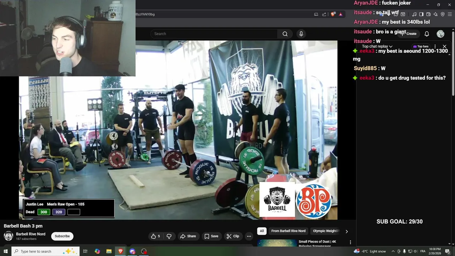Launch Copilot from taskbar
Screen dimensions: 455x256
click(x=97, y=251)
